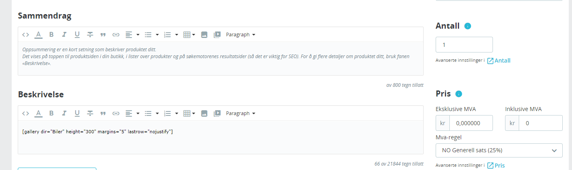This screenshot has width=572, height=170.
Task: Underline text in Beskrivelse editor
Action: 77,113
